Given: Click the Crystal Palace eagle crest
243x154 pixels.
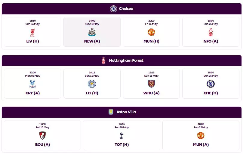Looking at the screenshot, I should click(x=32, y=84).
